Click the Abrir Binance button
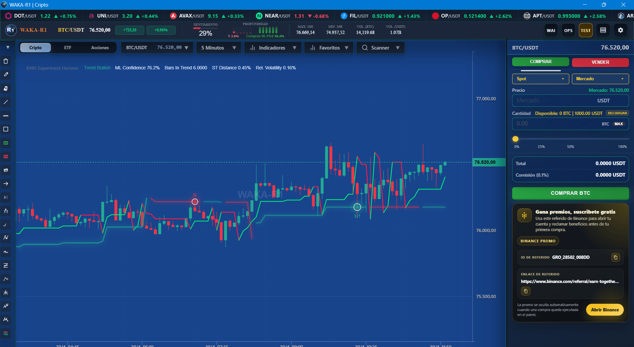This screenshot has height=347, width=634. 605,310
